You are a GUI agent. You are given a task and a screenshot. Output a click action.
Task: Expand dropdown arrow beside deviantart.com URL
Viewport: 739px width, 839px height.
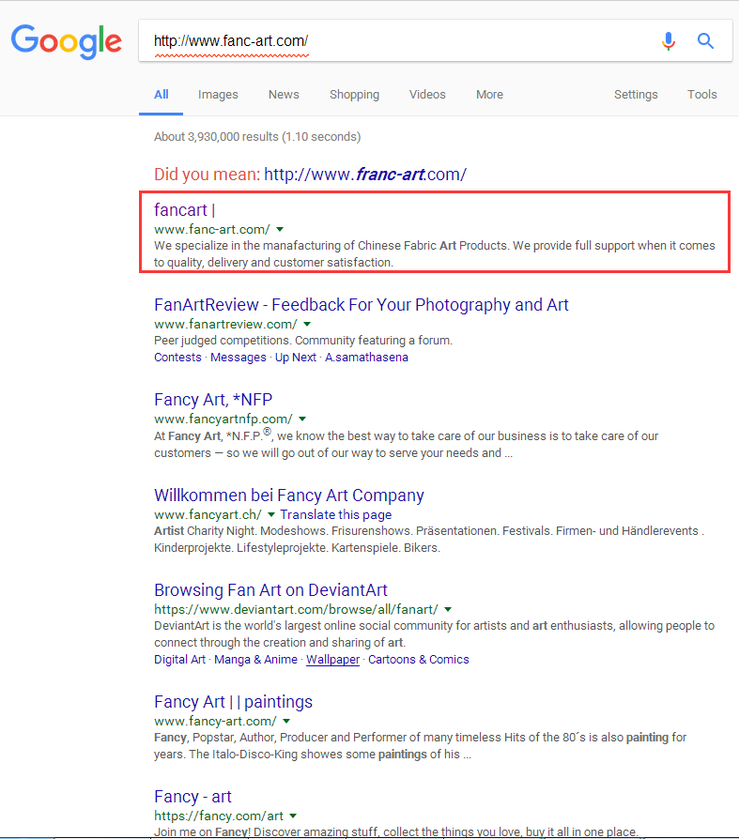coord(448,609)
